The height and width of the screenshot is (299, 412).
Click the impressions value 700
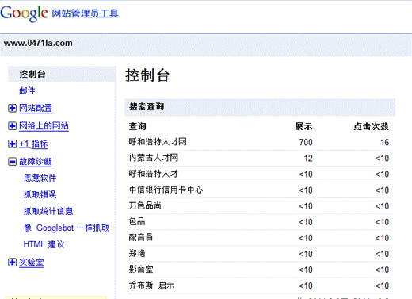(306, 142)
